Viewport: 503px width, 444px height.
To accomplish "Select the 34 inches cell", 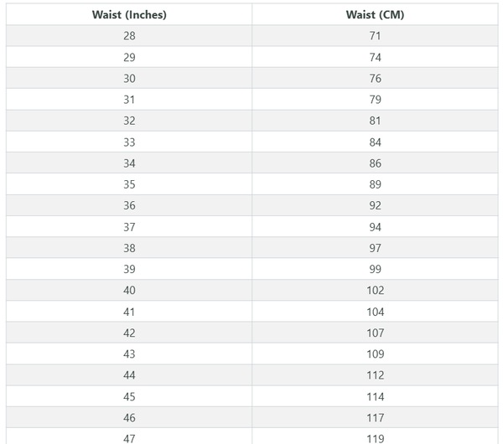I will 129,163.
